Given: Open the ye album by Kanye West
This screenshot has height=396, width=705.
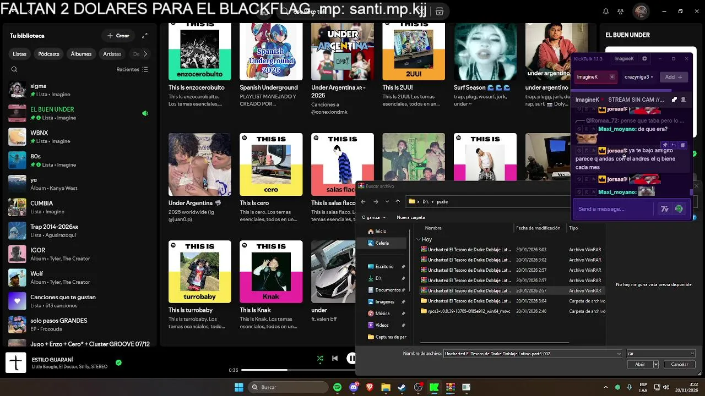Looking at the screenshot, I should click(x=78, y=184).
